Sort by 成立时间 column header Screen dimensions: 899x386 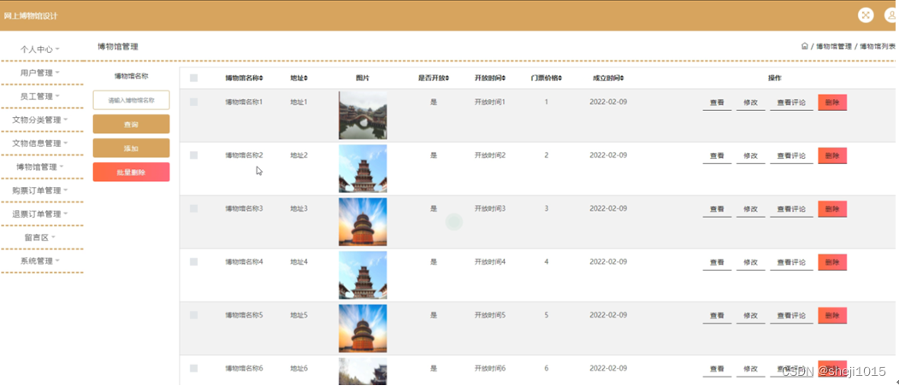[x=608, y=79]
